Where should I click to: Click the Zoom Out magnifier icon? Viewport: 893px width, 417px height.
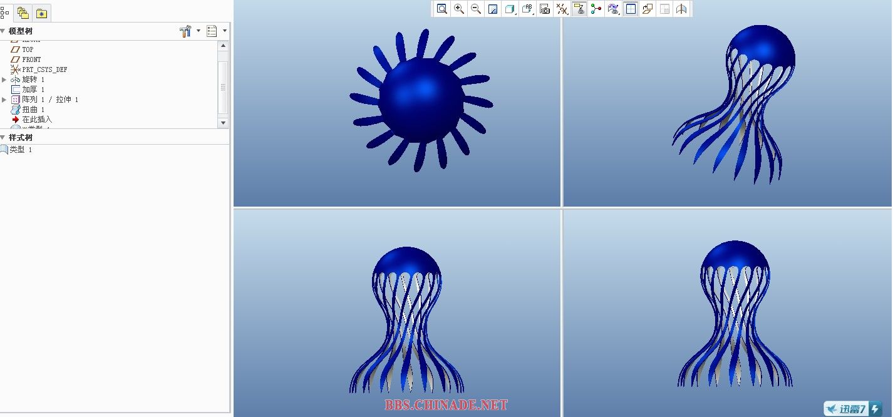(x=476, y=9)
